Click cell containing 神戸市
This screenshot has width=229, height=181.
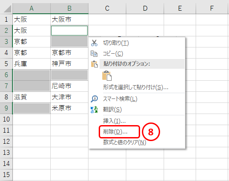pyautogui.click(x=69, y=64)
